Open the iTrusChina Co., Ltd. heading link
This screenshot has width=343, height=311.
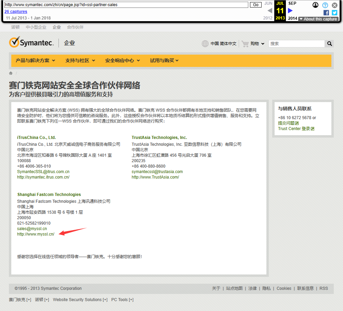(37, 137)
